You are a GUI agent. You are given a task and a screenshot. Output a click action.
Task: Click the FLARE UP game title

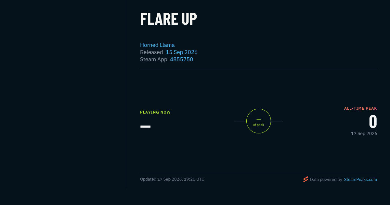click(168, 19)
